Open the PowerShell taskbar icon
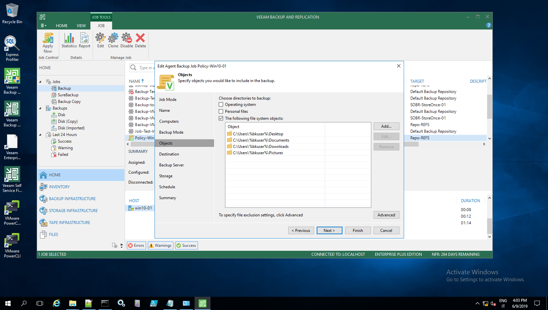This screenshot has width=548, height=310. click(154, 303)
